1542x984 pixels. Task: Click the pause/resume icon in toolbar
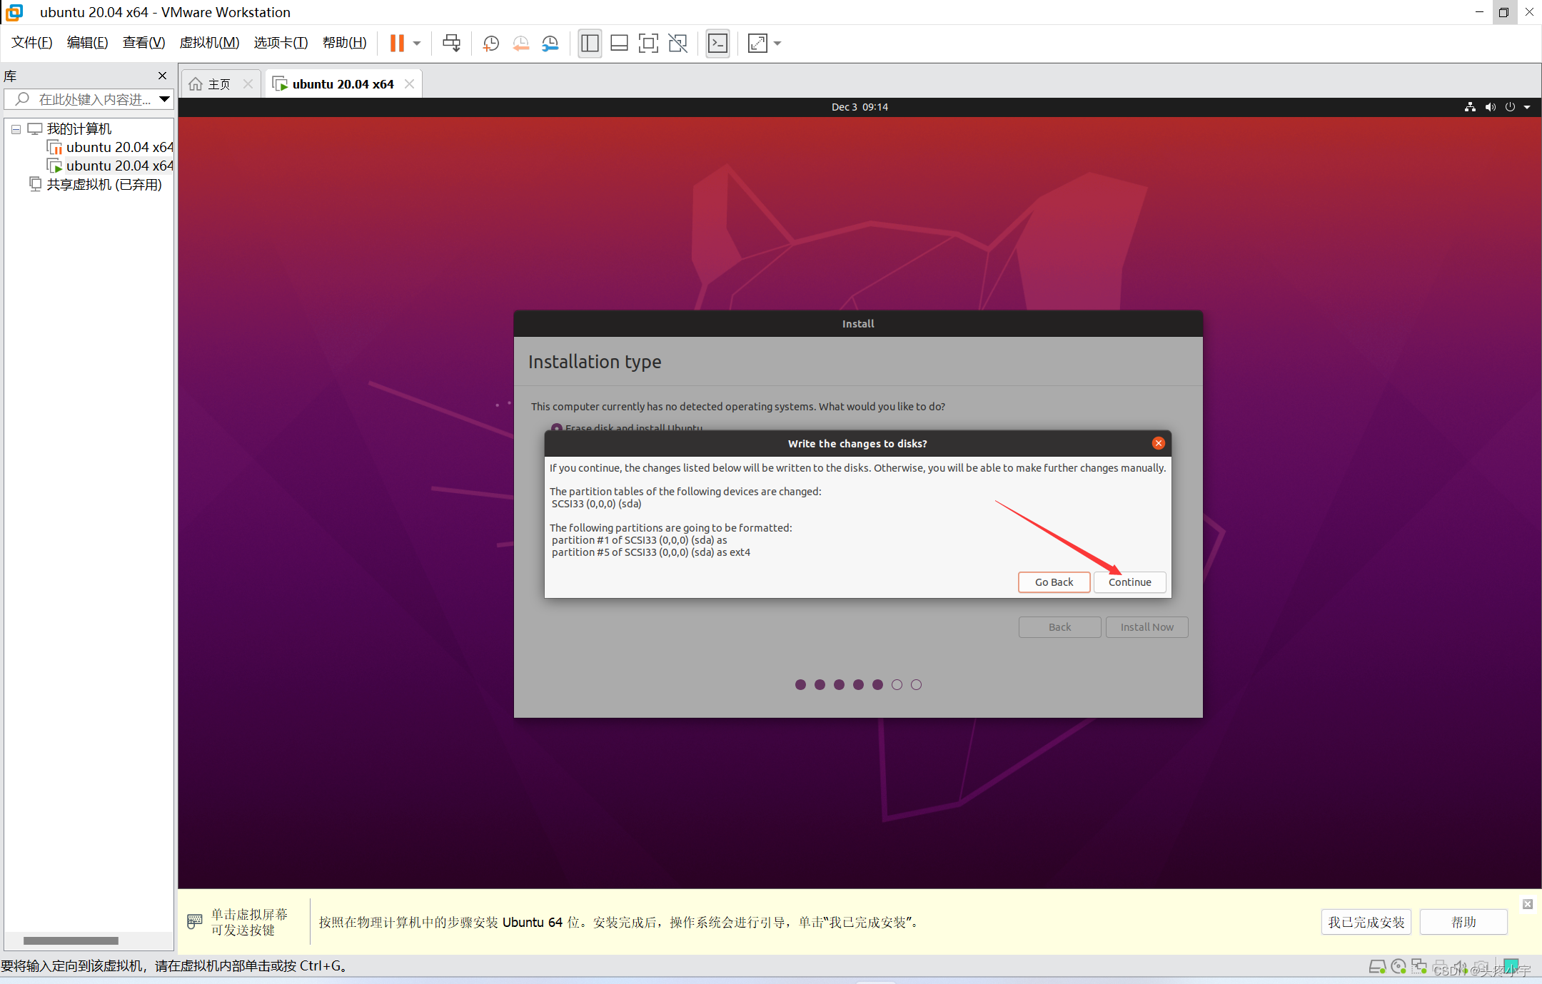coord(397,43)
